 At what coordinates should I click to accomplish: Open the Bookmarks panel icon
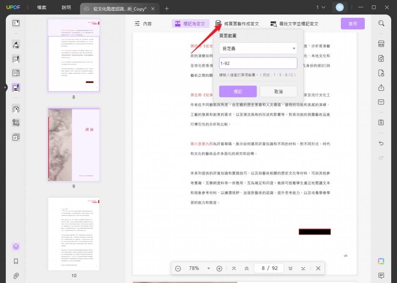(16, 261)
